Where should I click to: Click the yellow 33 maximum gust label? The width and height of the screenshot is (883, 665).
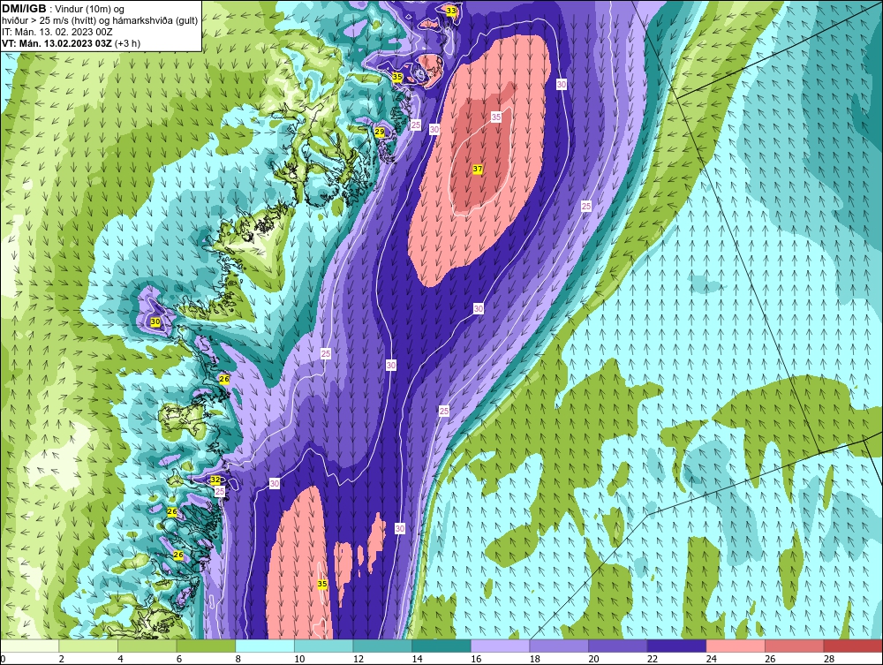[451, 11]
